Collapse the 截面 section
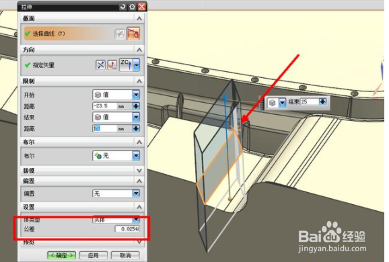Image resolution: width=389 pixels, height=262 pixels. (139, 18)
